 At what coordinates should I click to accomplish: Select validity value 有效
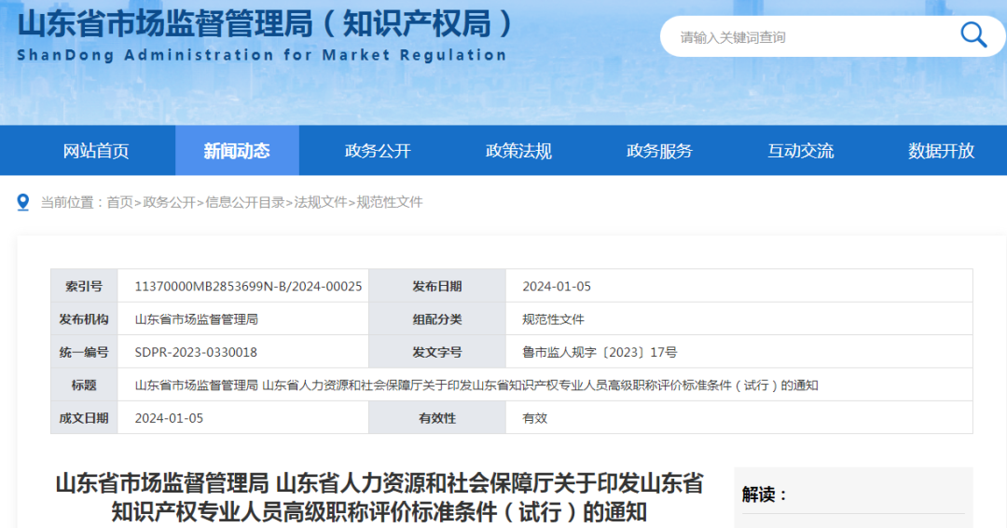coord(534,418)
